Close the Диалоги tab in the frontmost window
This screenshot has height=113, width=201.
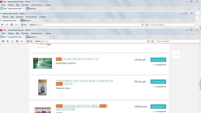point(50,37)
